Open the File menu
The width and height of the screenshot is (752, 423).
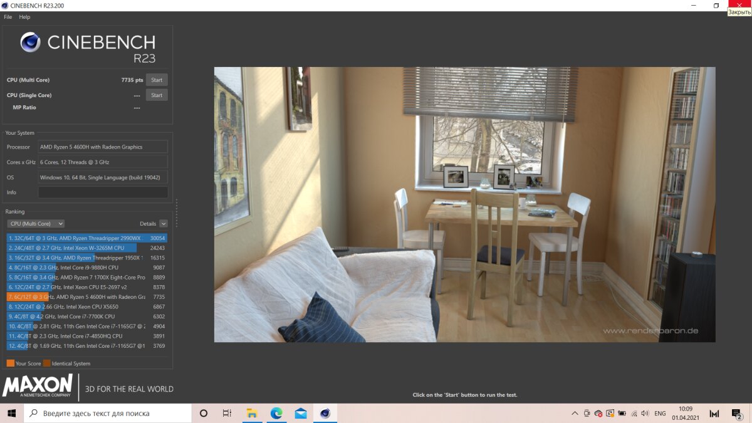[8, 17]
